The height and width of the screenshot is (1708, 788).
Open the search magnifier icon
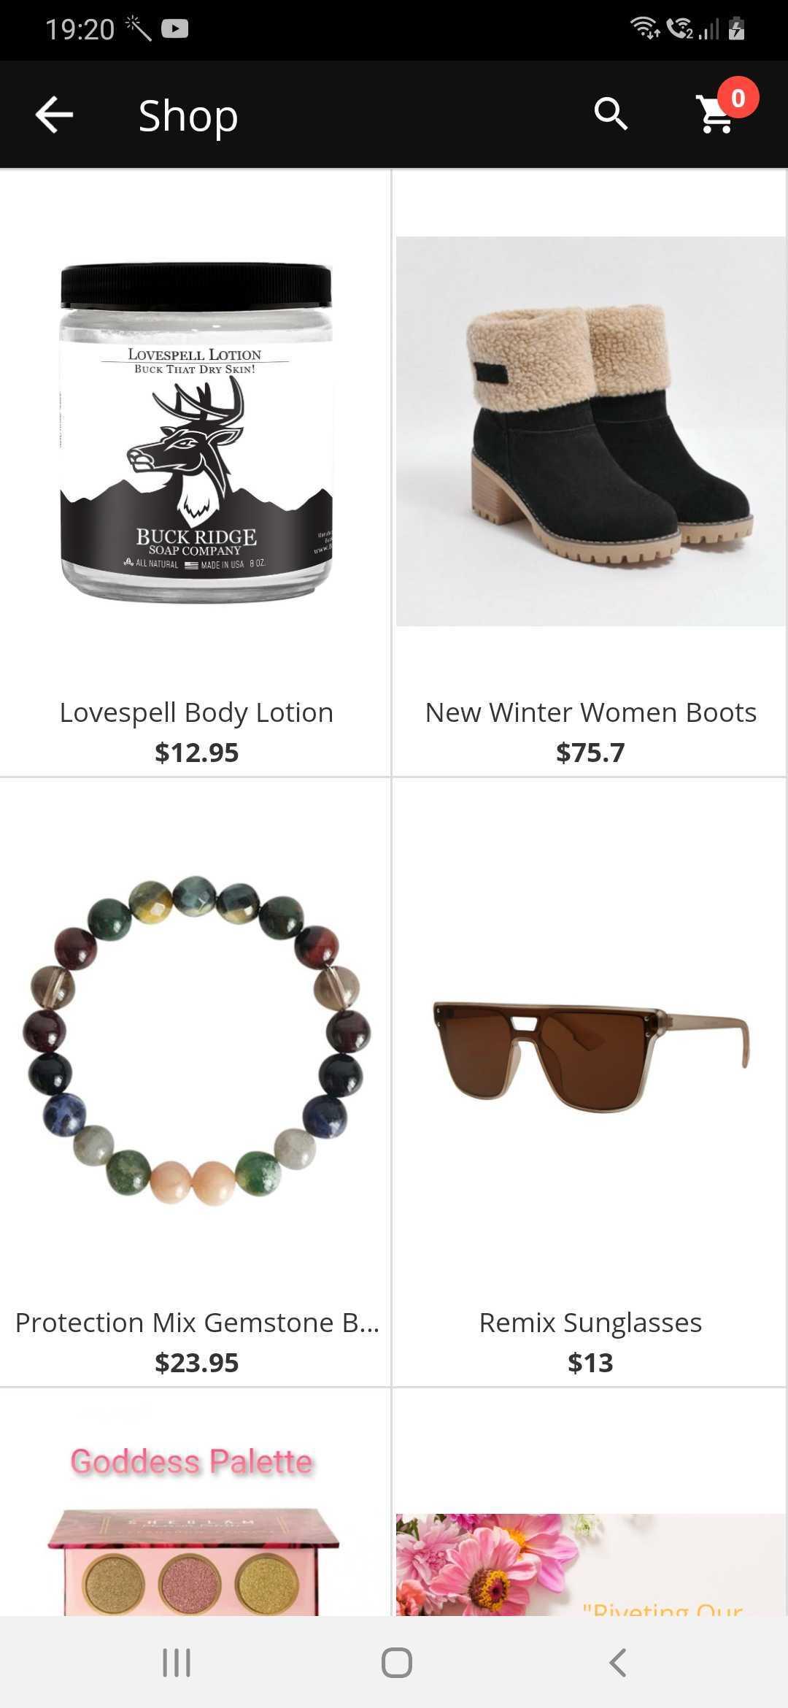coord(611,114)
